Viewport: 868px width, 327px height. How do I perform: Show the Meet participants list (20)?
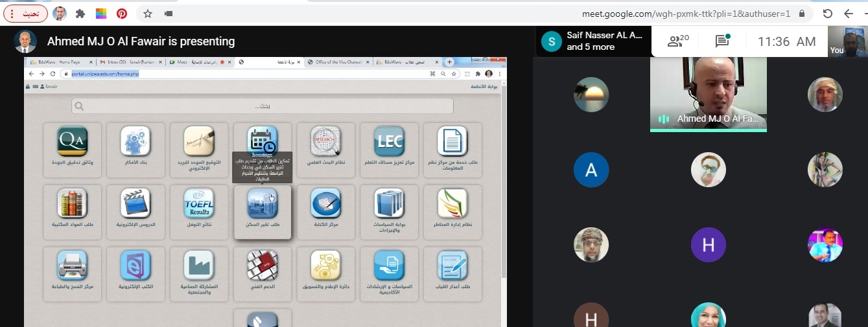[678, 41]
